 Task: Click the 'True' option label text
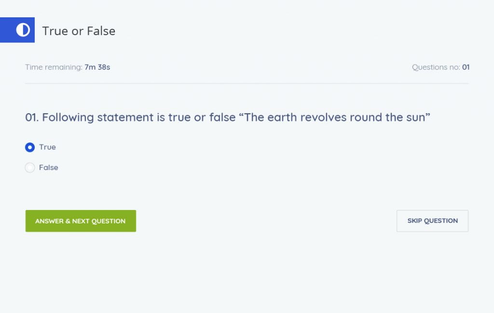(x=48, y=147)
